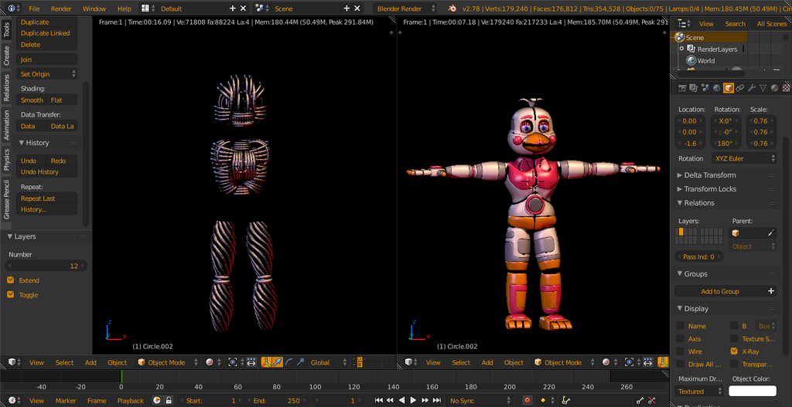Click the use preview range clock icon
This screenshot has width=792, height=407.
tap(157, 401)
